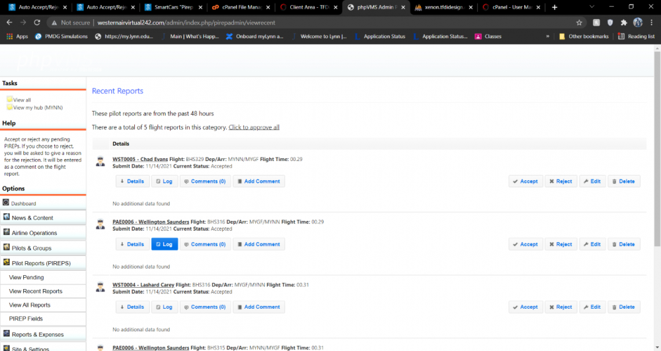Click the Dashboard sidebar icon
The height and width of the screenshot is (351, 661).
(6, 203)
